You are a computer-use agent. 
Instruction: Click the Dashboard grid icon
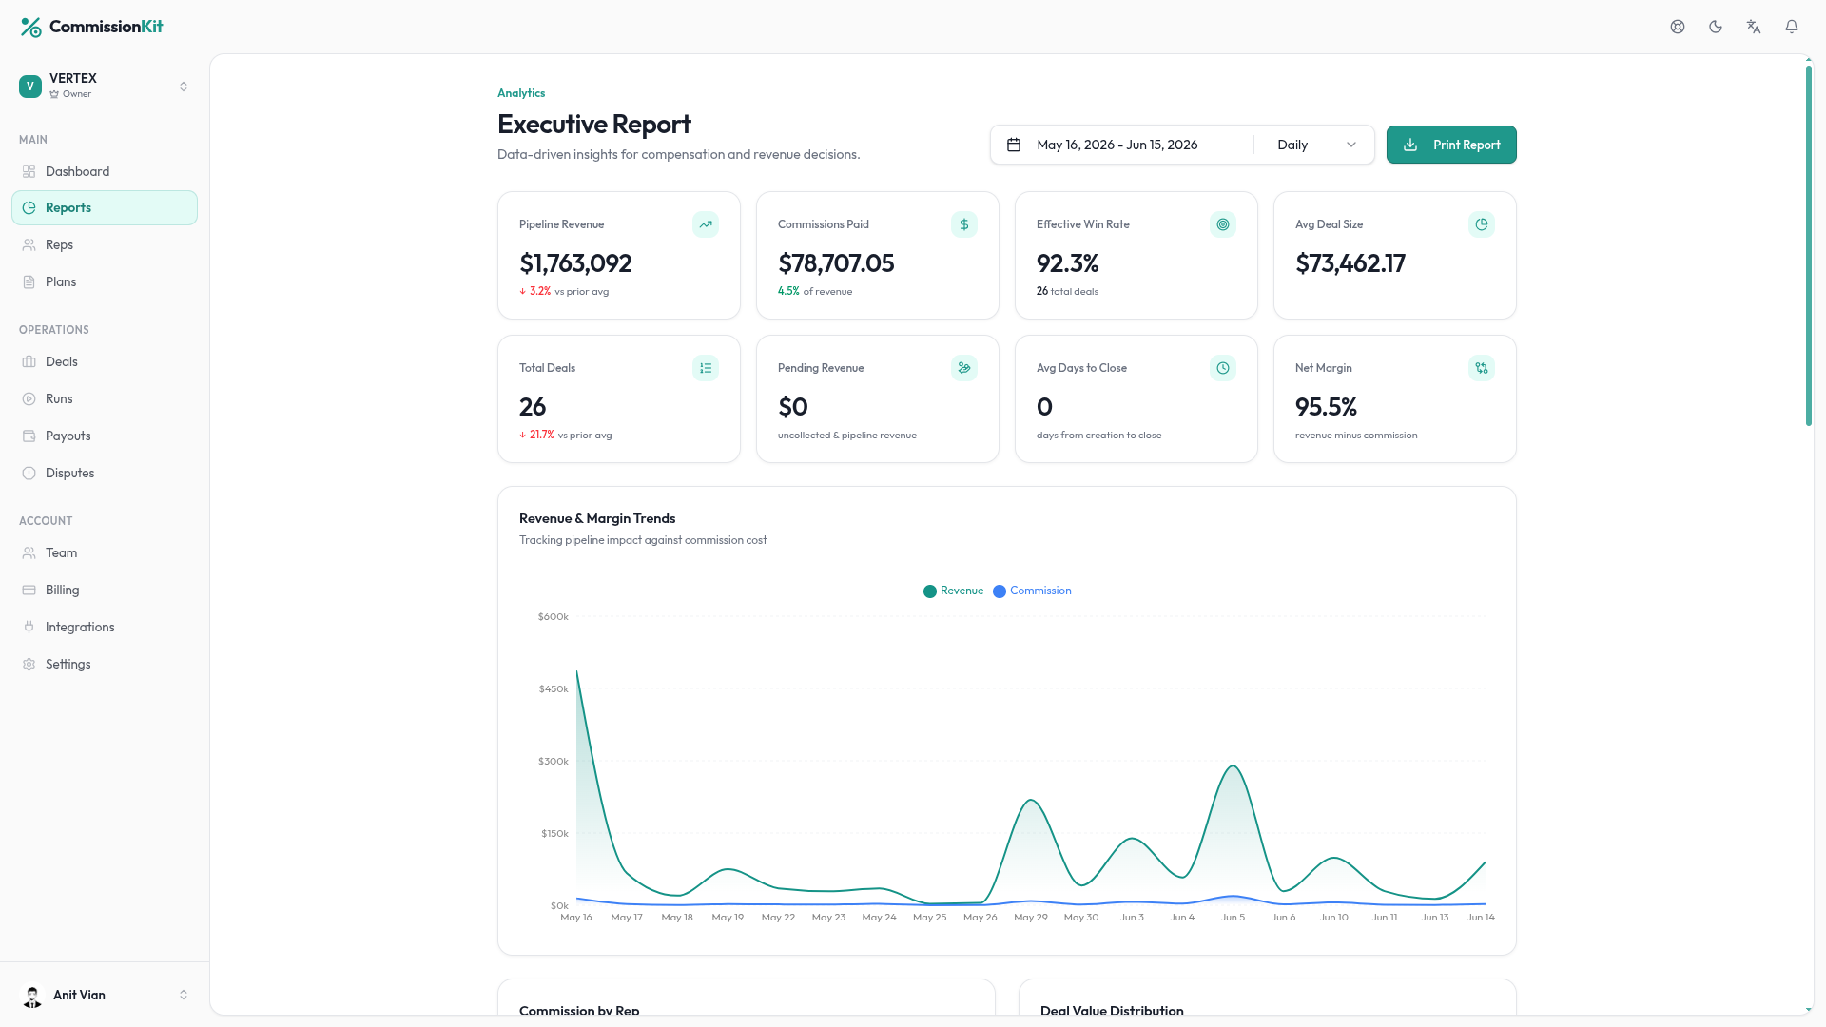pyautogui.click(x=29, y=171)
